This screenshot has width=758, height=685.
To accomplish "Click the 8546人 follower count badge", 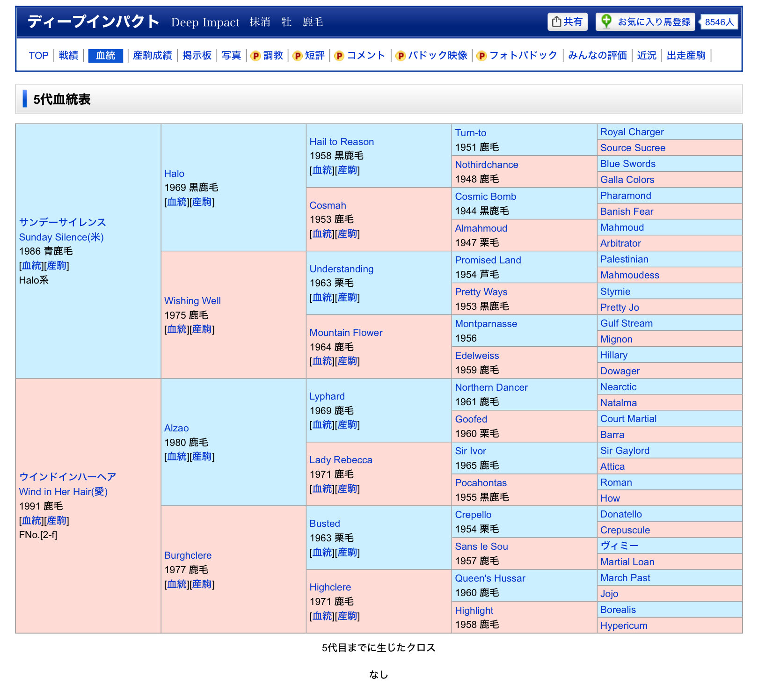I will click(x=719, y=22).
